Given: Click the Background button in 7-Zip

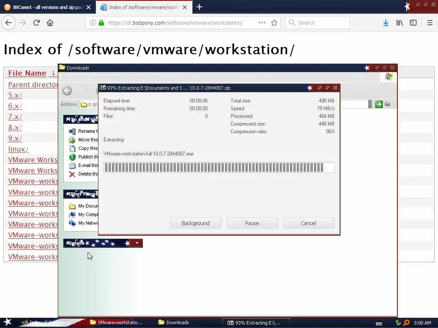Looking at the screenshot, I should [x=195, y=223].
